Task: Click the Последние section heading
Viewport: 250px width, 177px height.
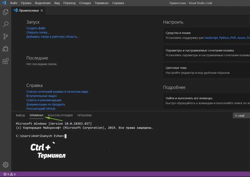Action: pos(37,58)
